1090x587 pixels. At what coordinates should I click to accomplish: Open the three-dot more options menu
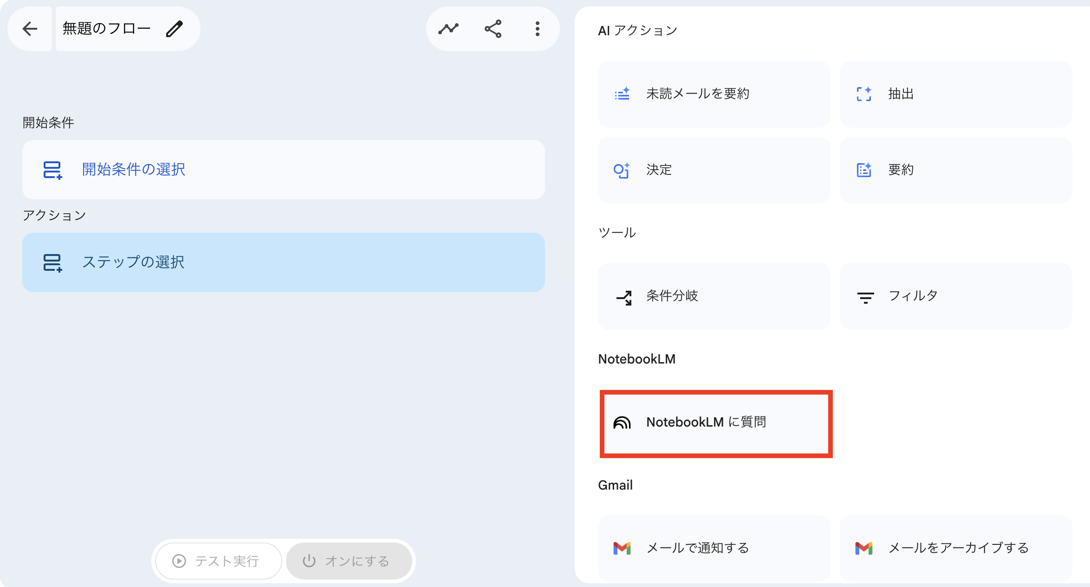[537, 29]
